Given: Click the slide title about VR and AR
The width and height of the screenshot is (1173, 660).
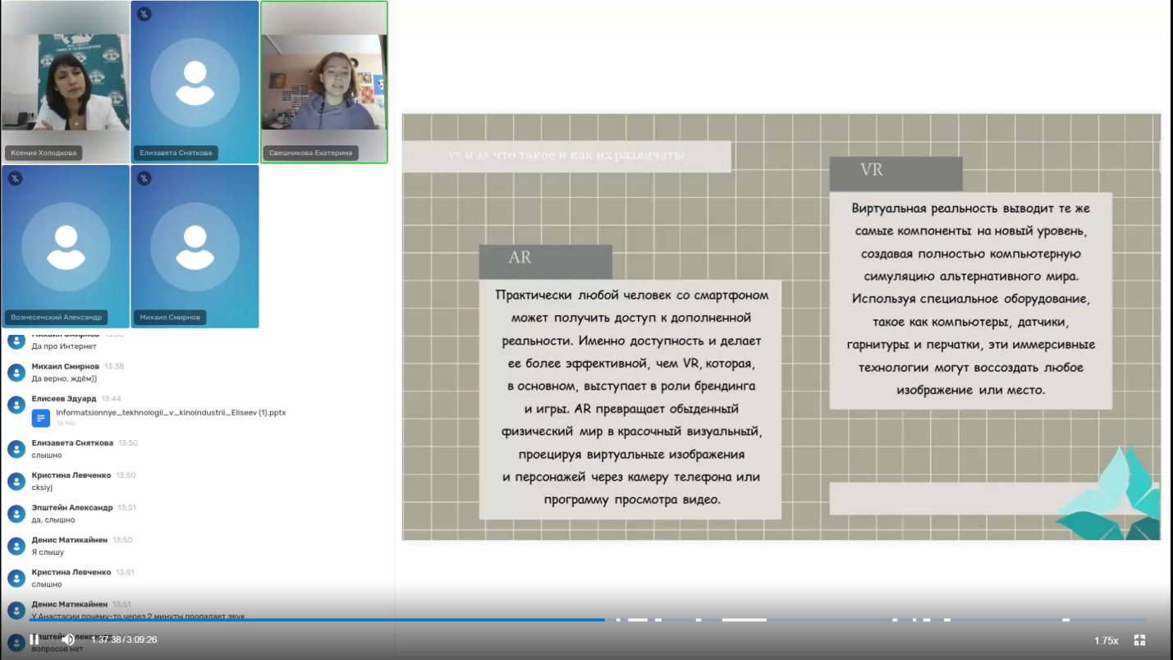Looking at the screenshot, I should pos(566,156).
